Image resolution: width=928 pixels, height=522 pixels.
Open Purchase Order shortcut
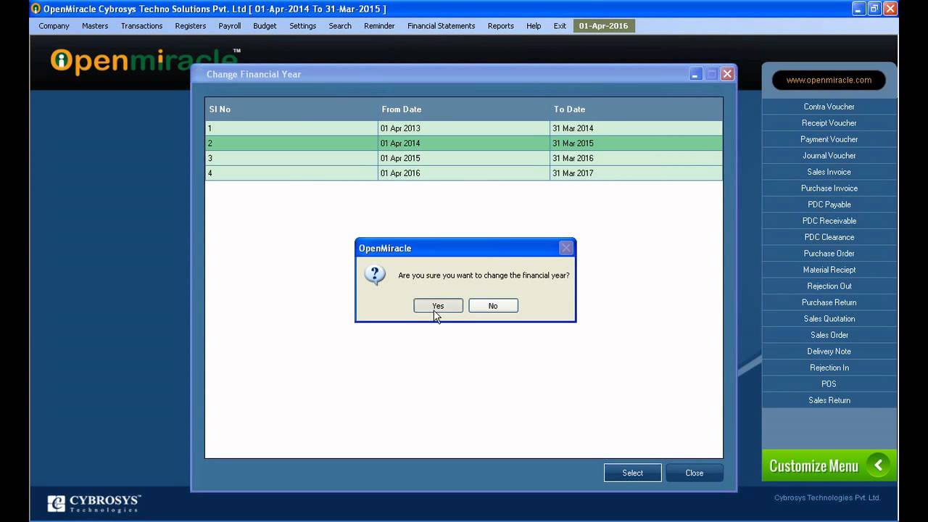[829, 254]
